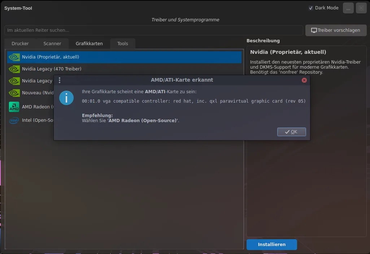Click the Treiber vorschlagen button
The height and width of the screenshot is (254, 370).
336,30
